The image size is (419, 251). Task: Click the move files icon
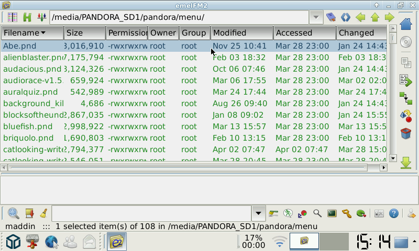406,81
